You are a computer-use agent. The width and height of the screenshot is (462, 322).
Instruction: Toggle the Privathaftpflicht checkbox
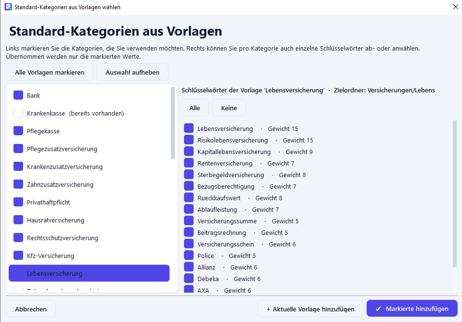[x=18, y=202]
